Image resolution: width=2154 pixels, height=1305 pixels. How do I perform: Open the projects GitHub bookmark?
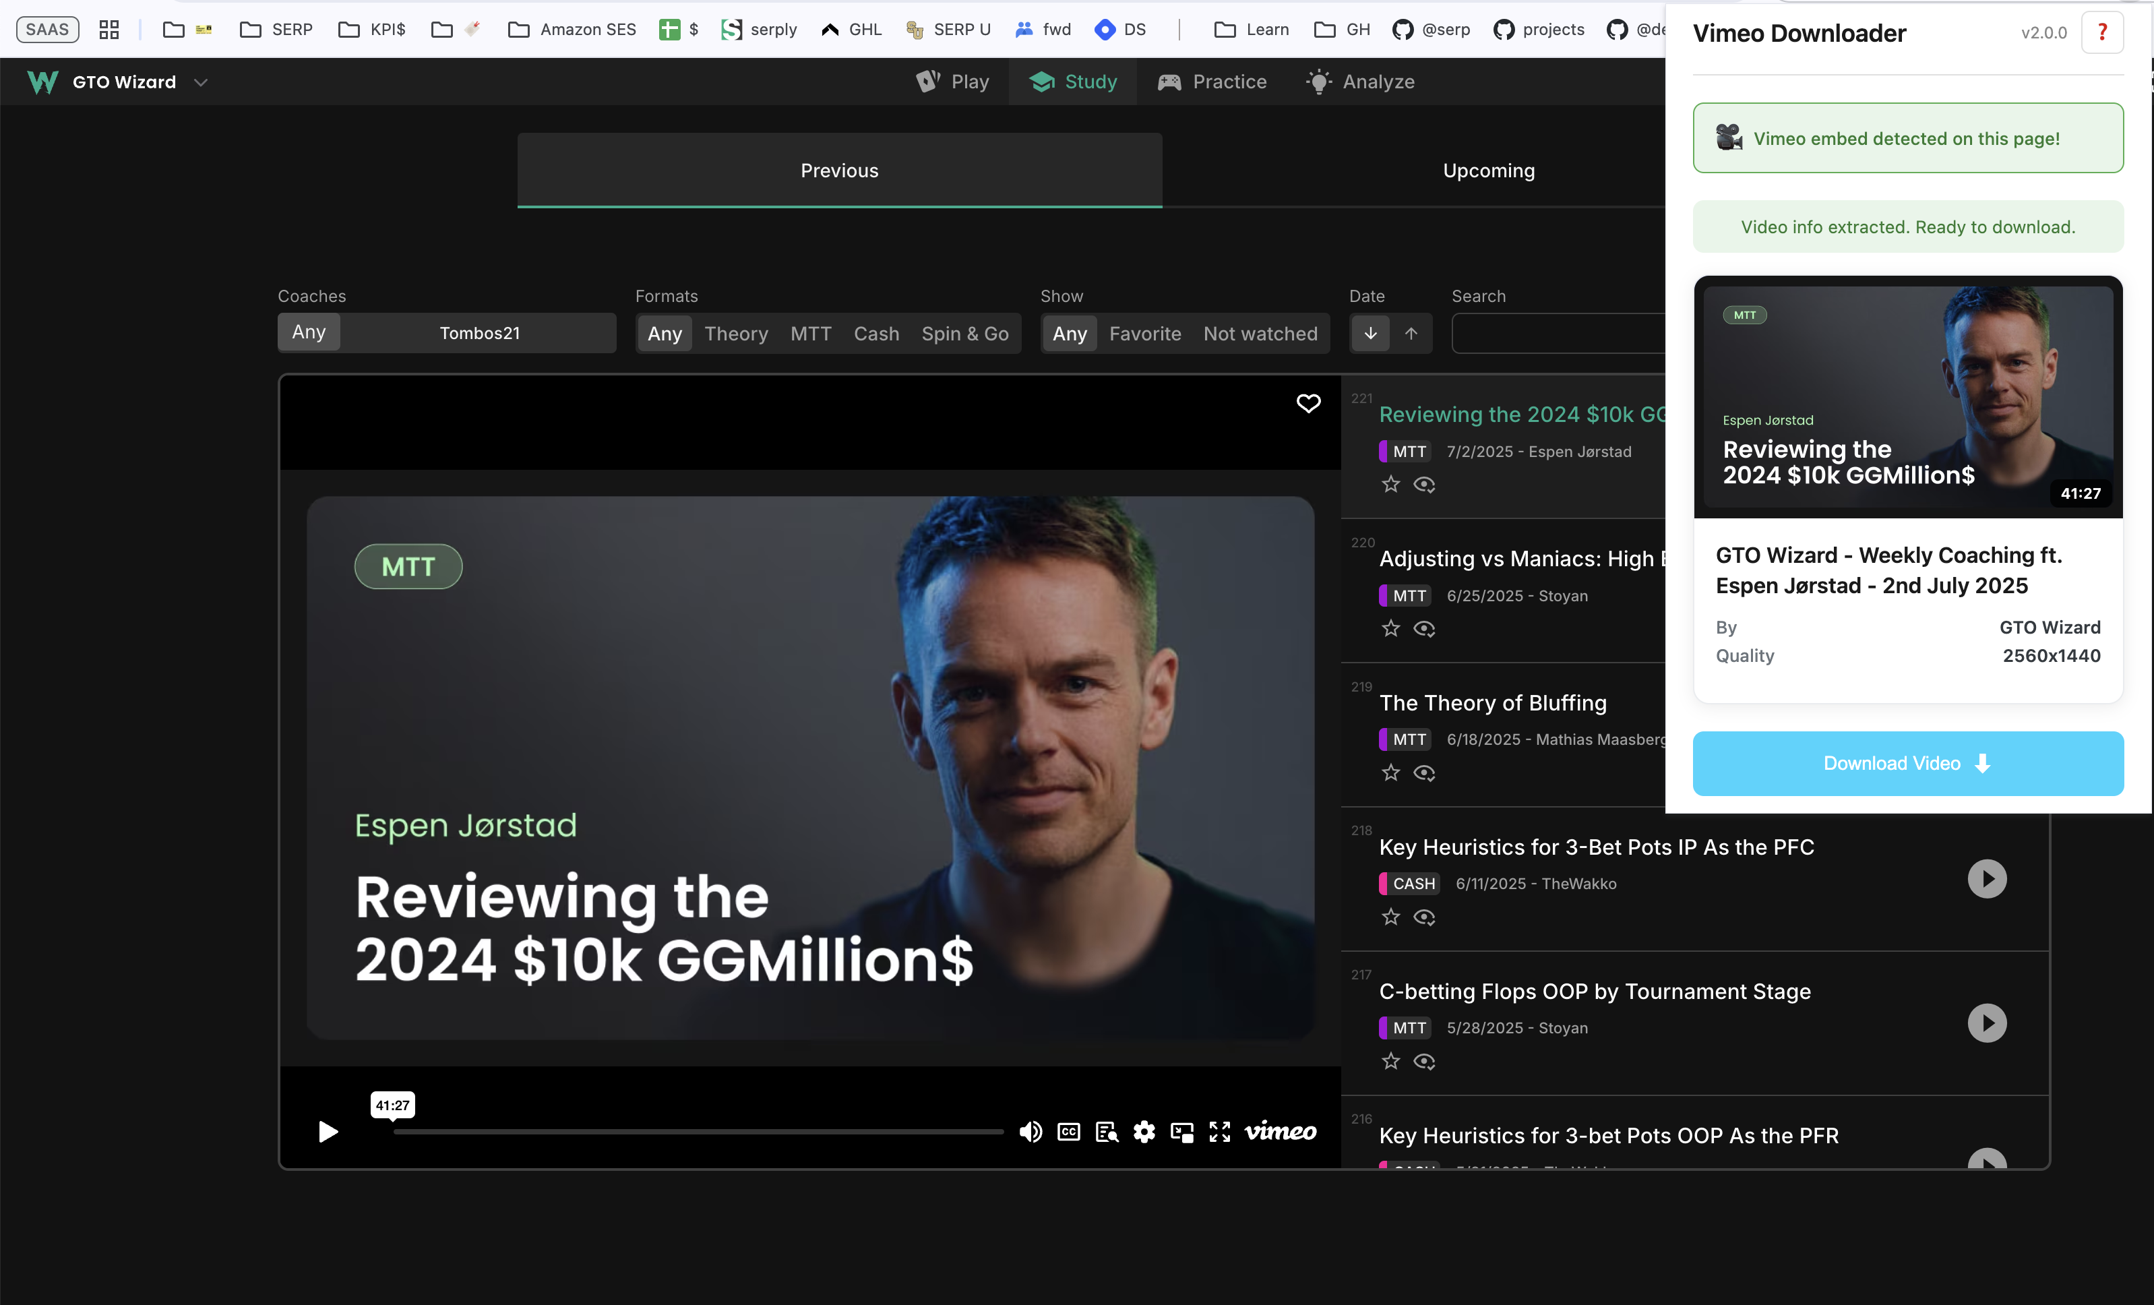pos(1539,29)
